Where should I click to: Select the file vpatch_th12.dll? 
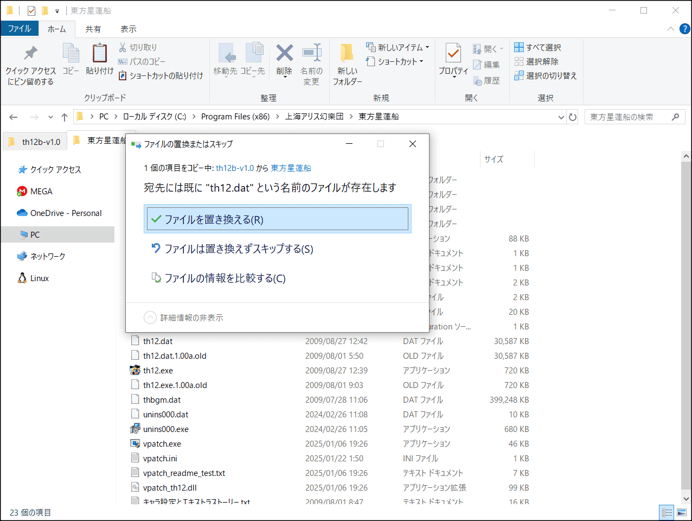[x=170, y=488]
